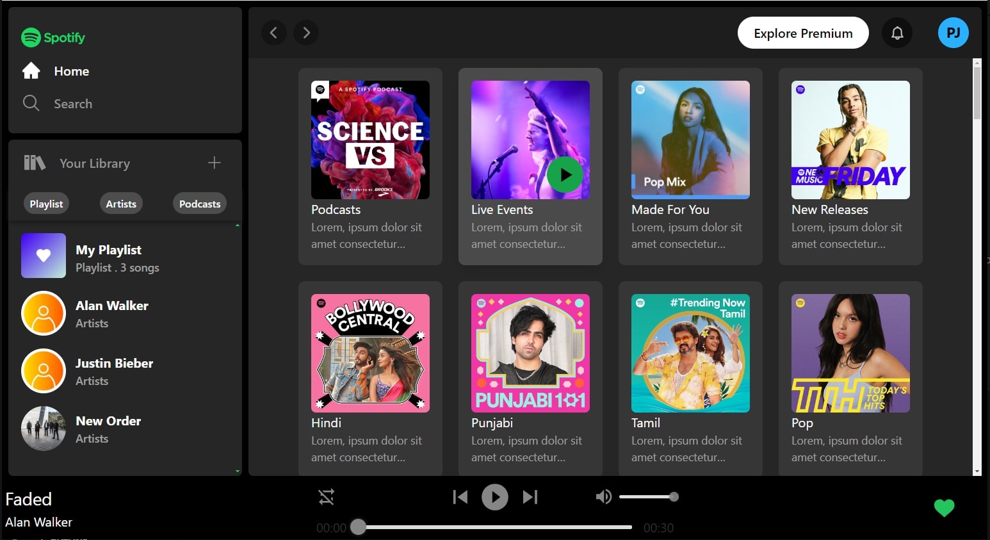The width and height of the screenshot is (990, 540).
Task: Open My Playlist in library
Action: (x=125, y=256)
